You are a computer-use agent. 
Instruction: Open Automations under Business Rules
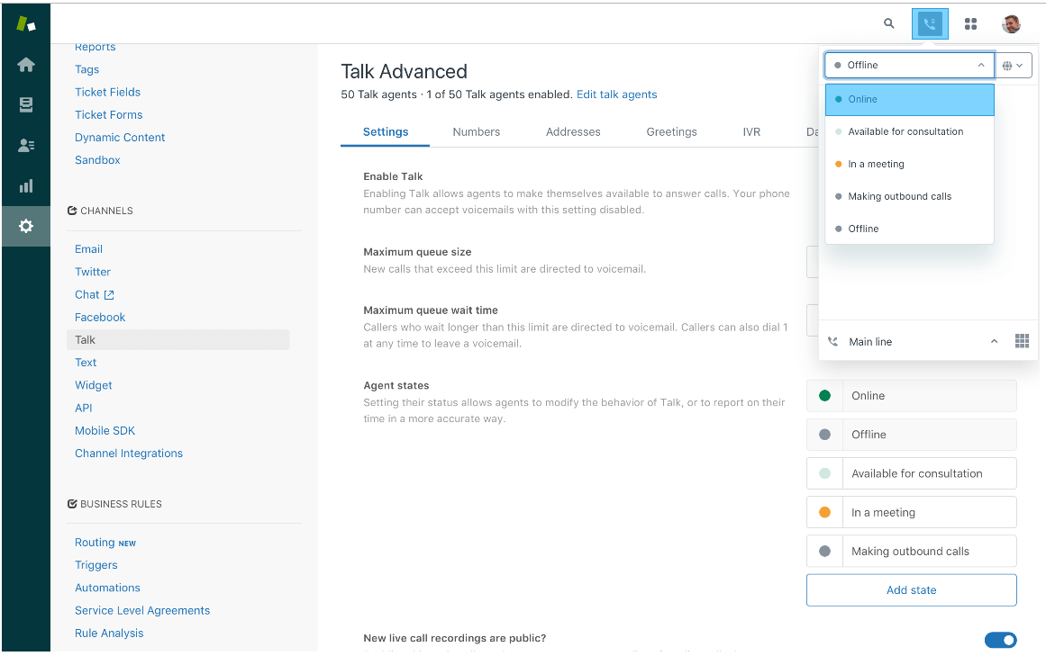click(107, 588)
